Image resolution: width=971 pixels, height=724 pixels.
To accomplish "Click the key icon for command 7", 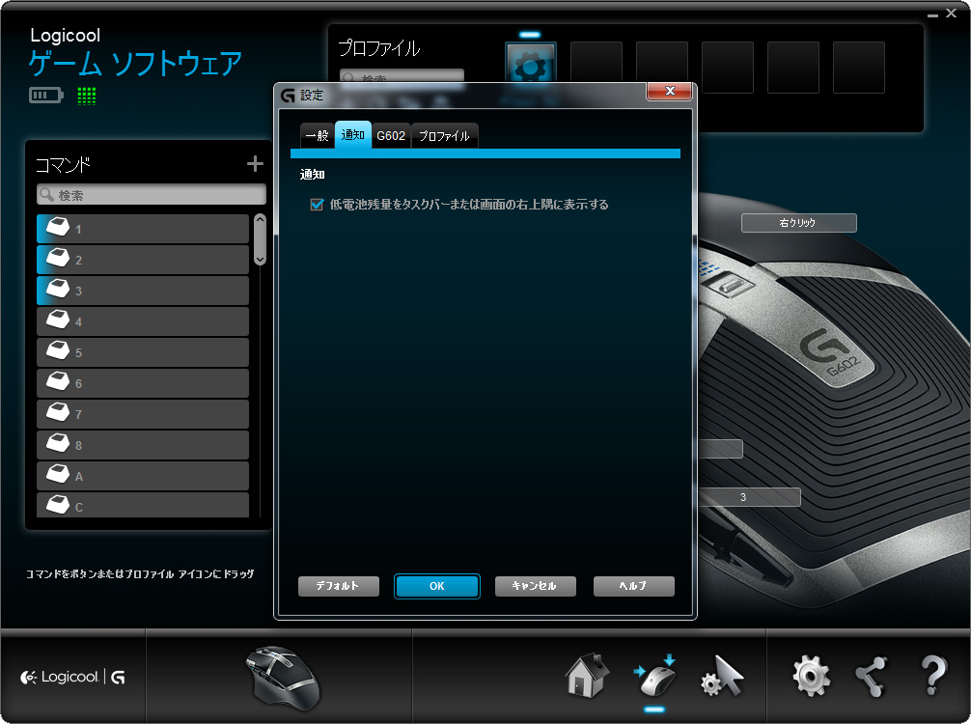I will pos(58,413).
